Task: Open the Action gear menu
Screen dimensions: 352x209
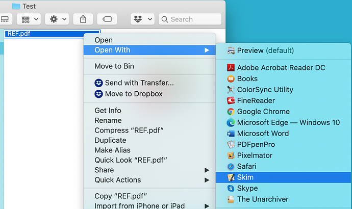Action: [x=57, y=19]
